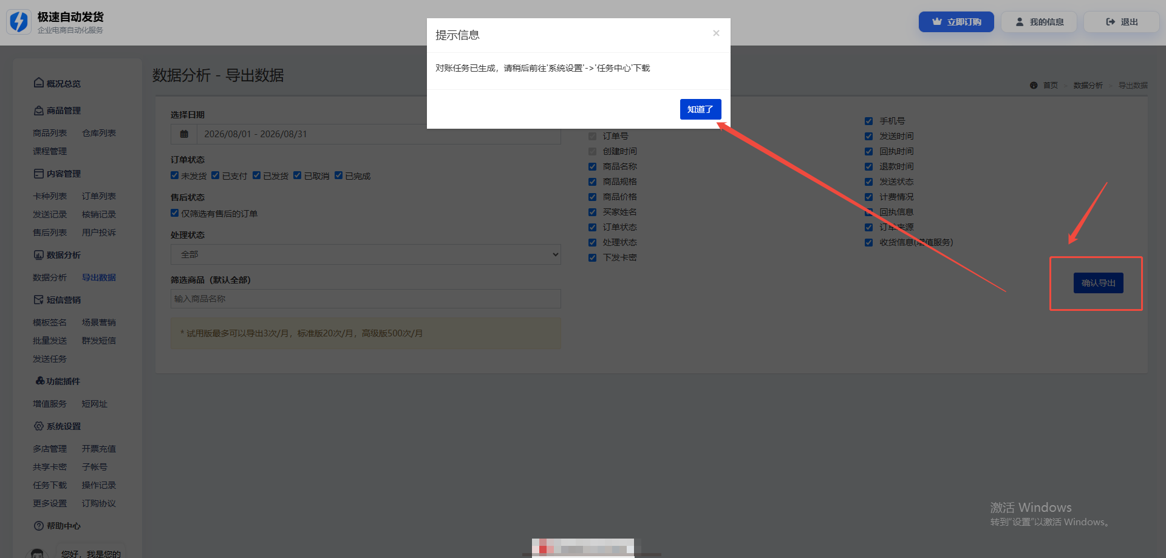Click the 筛选商品 product name input
This screenshot has height=558, width=1166.
click(366, 299)
